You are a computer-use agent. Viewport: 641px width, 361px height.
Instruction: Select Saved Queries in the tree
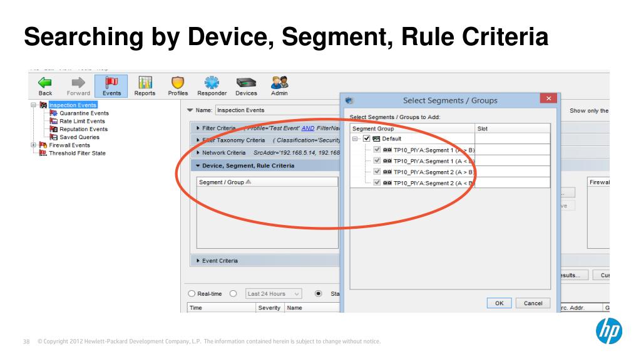[79, 137]
